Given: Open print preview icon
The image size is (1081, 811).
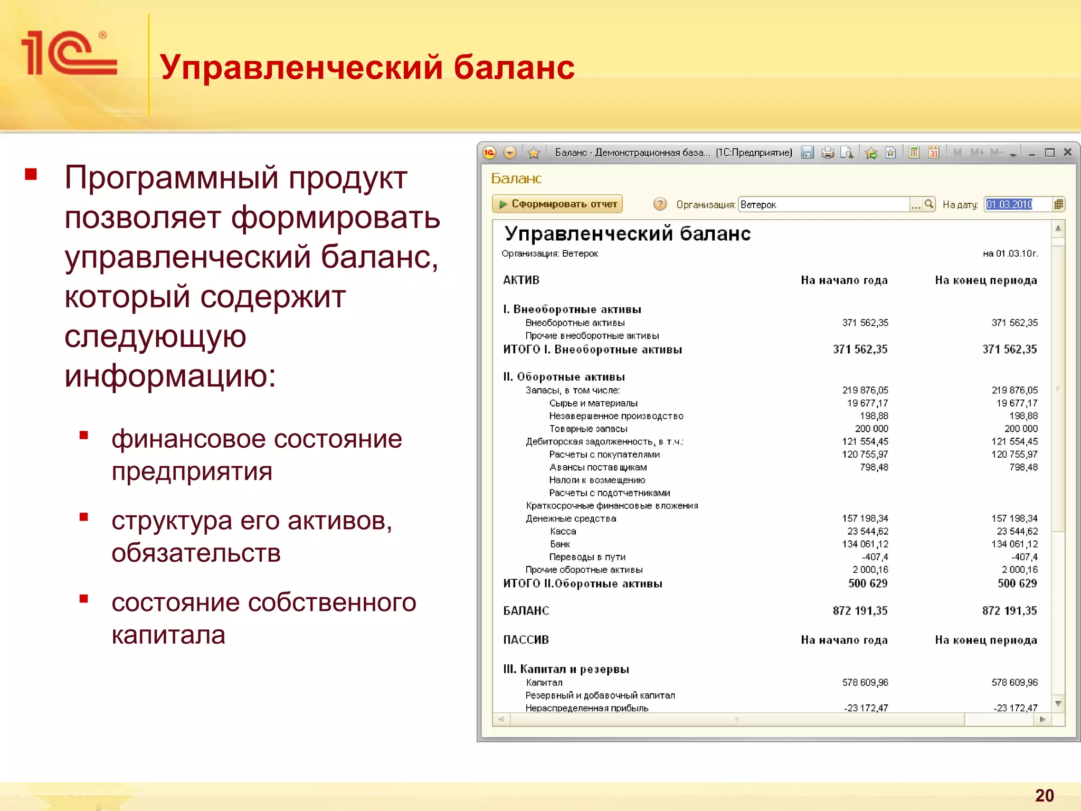Looking at the screenshot, I should point(847,153).
